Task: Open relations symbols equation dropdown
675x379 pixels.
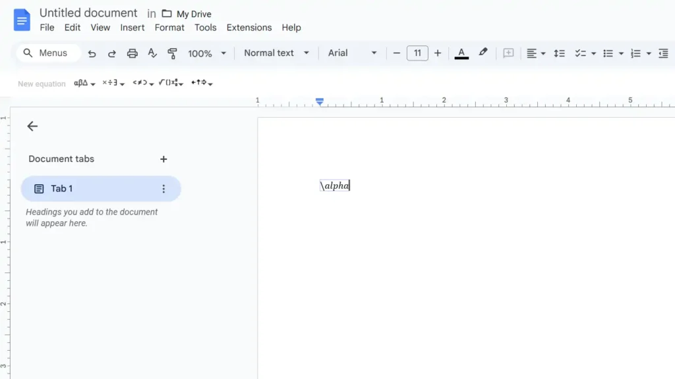Action: pos(143,83)
